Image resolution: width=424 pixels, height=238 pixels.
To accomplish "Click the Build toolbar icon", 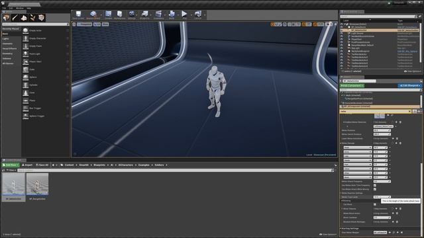I will click(172, 15).
